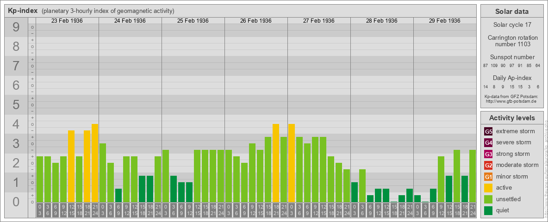
Task: Click the Kp-index title text
Action: point(23,11)
